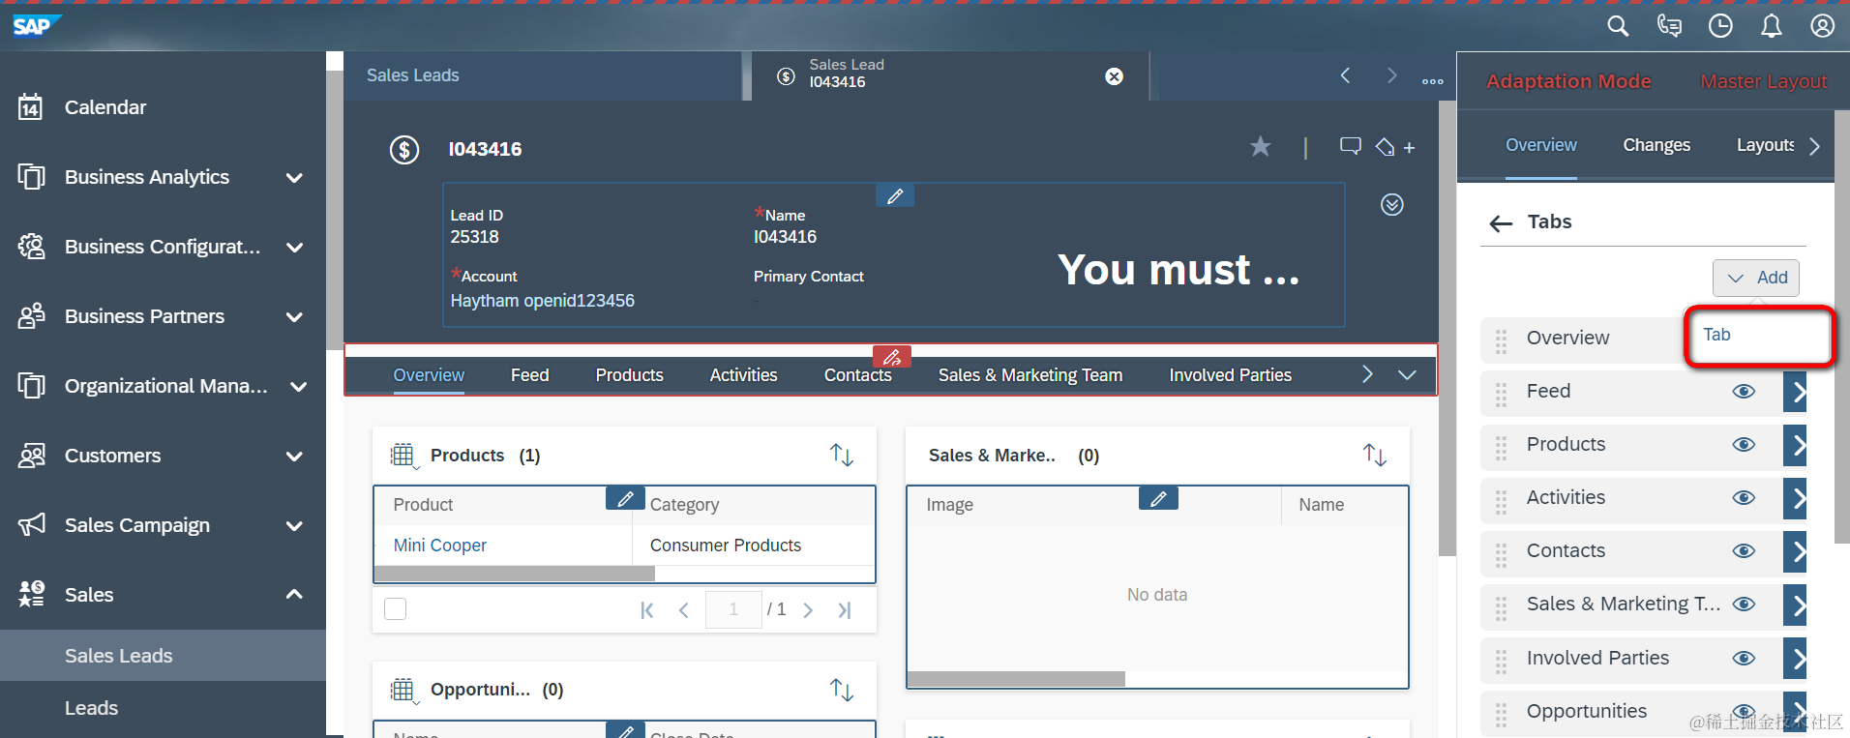
Task: Toggle visibility of Involved Parties tab
Action: [1744, 659]
